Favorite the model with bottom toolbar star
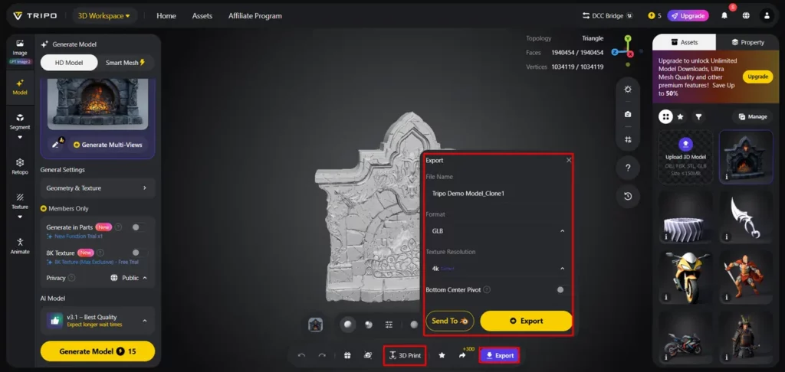The image size is (785, 372). pyautogui.click(x=442, y=355)
